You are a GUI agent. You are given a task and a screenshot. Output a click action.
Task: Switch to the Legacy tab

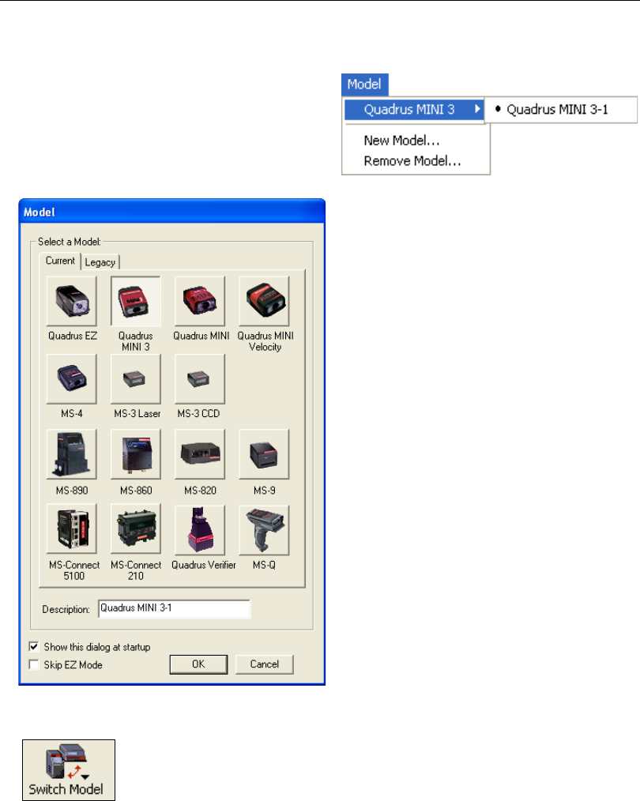pyautogui.click(x=100, y=262)
